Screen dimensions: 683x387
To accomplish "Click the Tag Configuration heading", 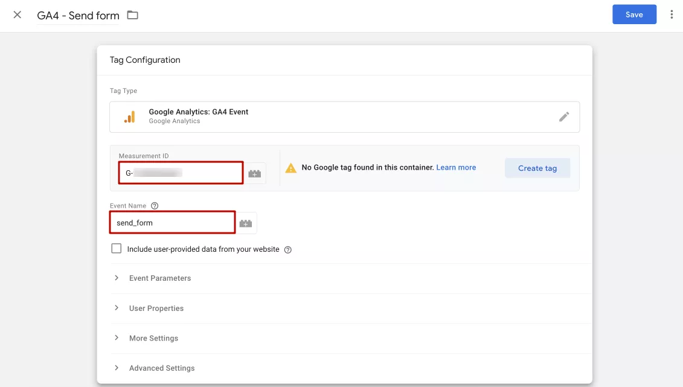I will click(x=145, y=60).
